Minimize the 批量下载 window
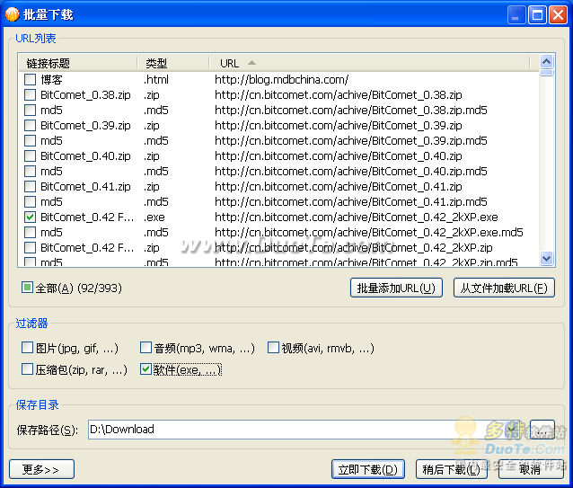This screenshot has width=573, height=488. (x=516, y=15)
